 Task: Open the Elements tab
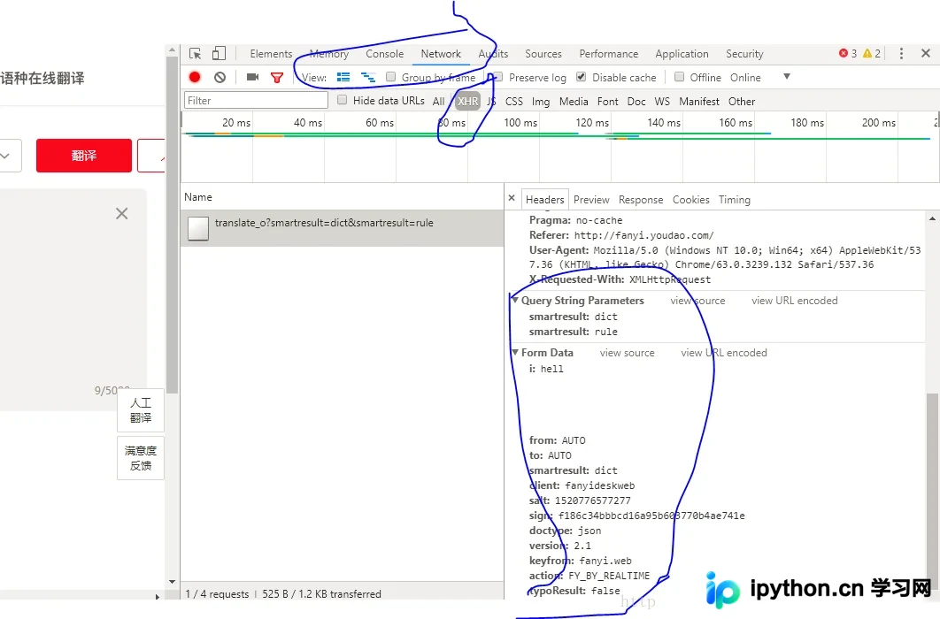[271, 54]
